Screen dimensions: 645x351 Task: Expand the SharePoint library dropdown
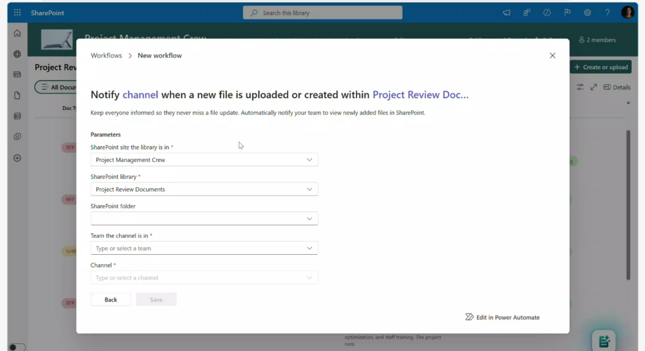coord(204,189)
